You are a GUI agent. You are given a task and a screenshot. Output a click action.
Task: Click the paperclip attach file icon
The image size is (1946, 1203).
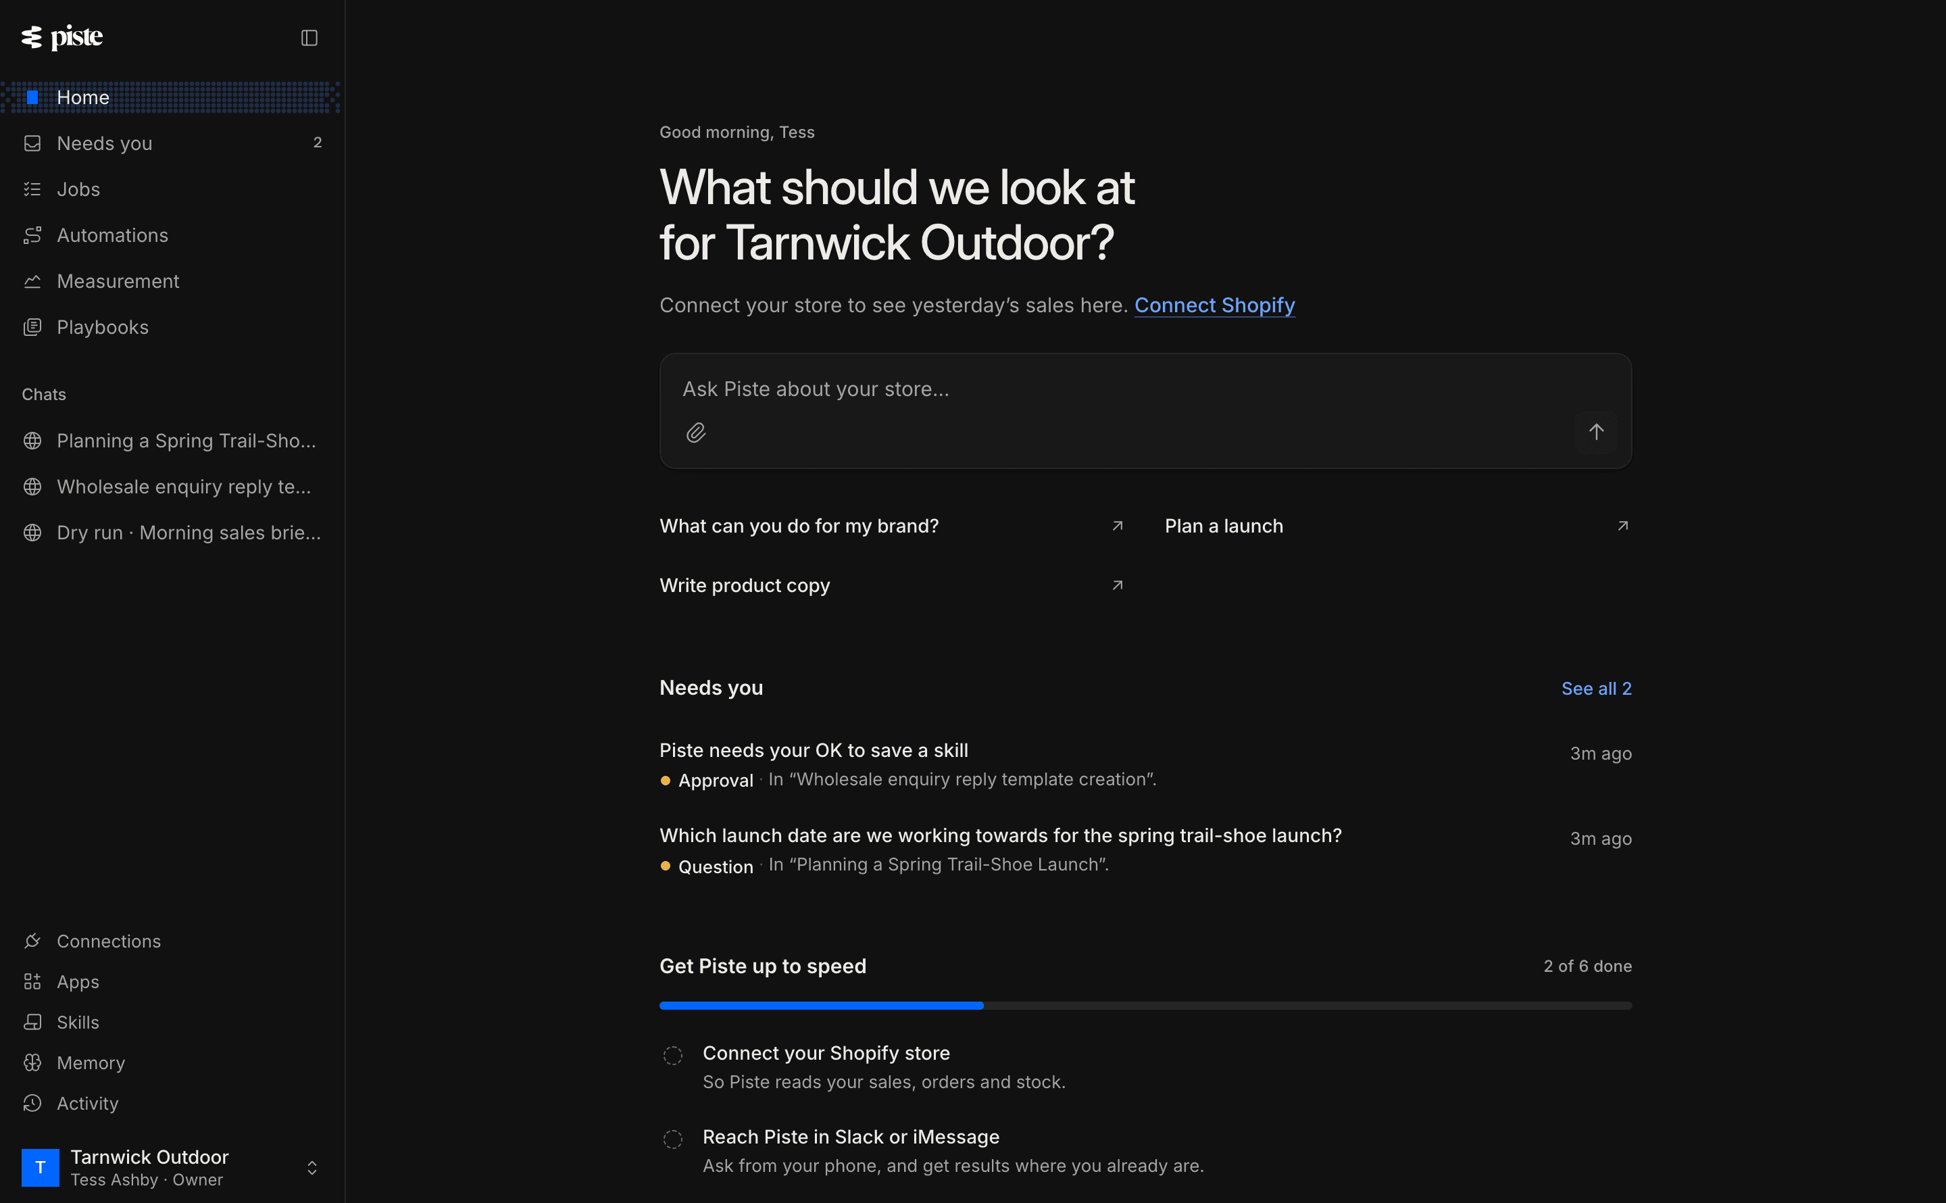pos(696,432)
